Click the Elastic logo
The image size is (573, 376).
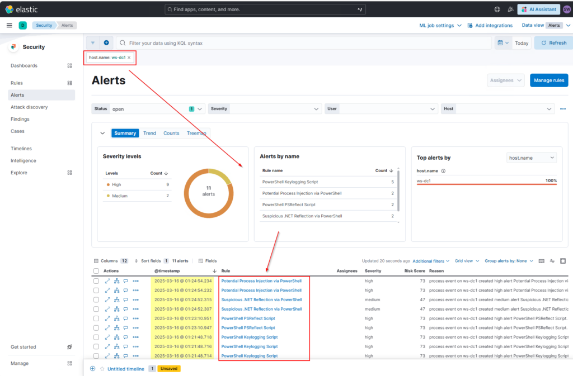(x=22, y=9)
